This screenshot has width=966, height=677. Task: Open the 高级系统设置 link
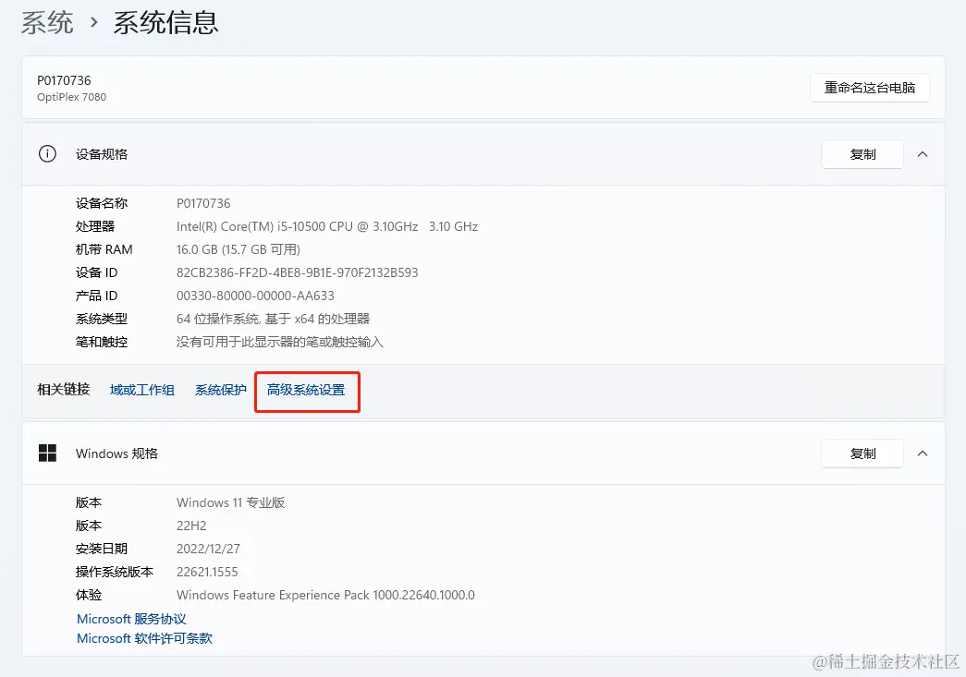[306, 390]
